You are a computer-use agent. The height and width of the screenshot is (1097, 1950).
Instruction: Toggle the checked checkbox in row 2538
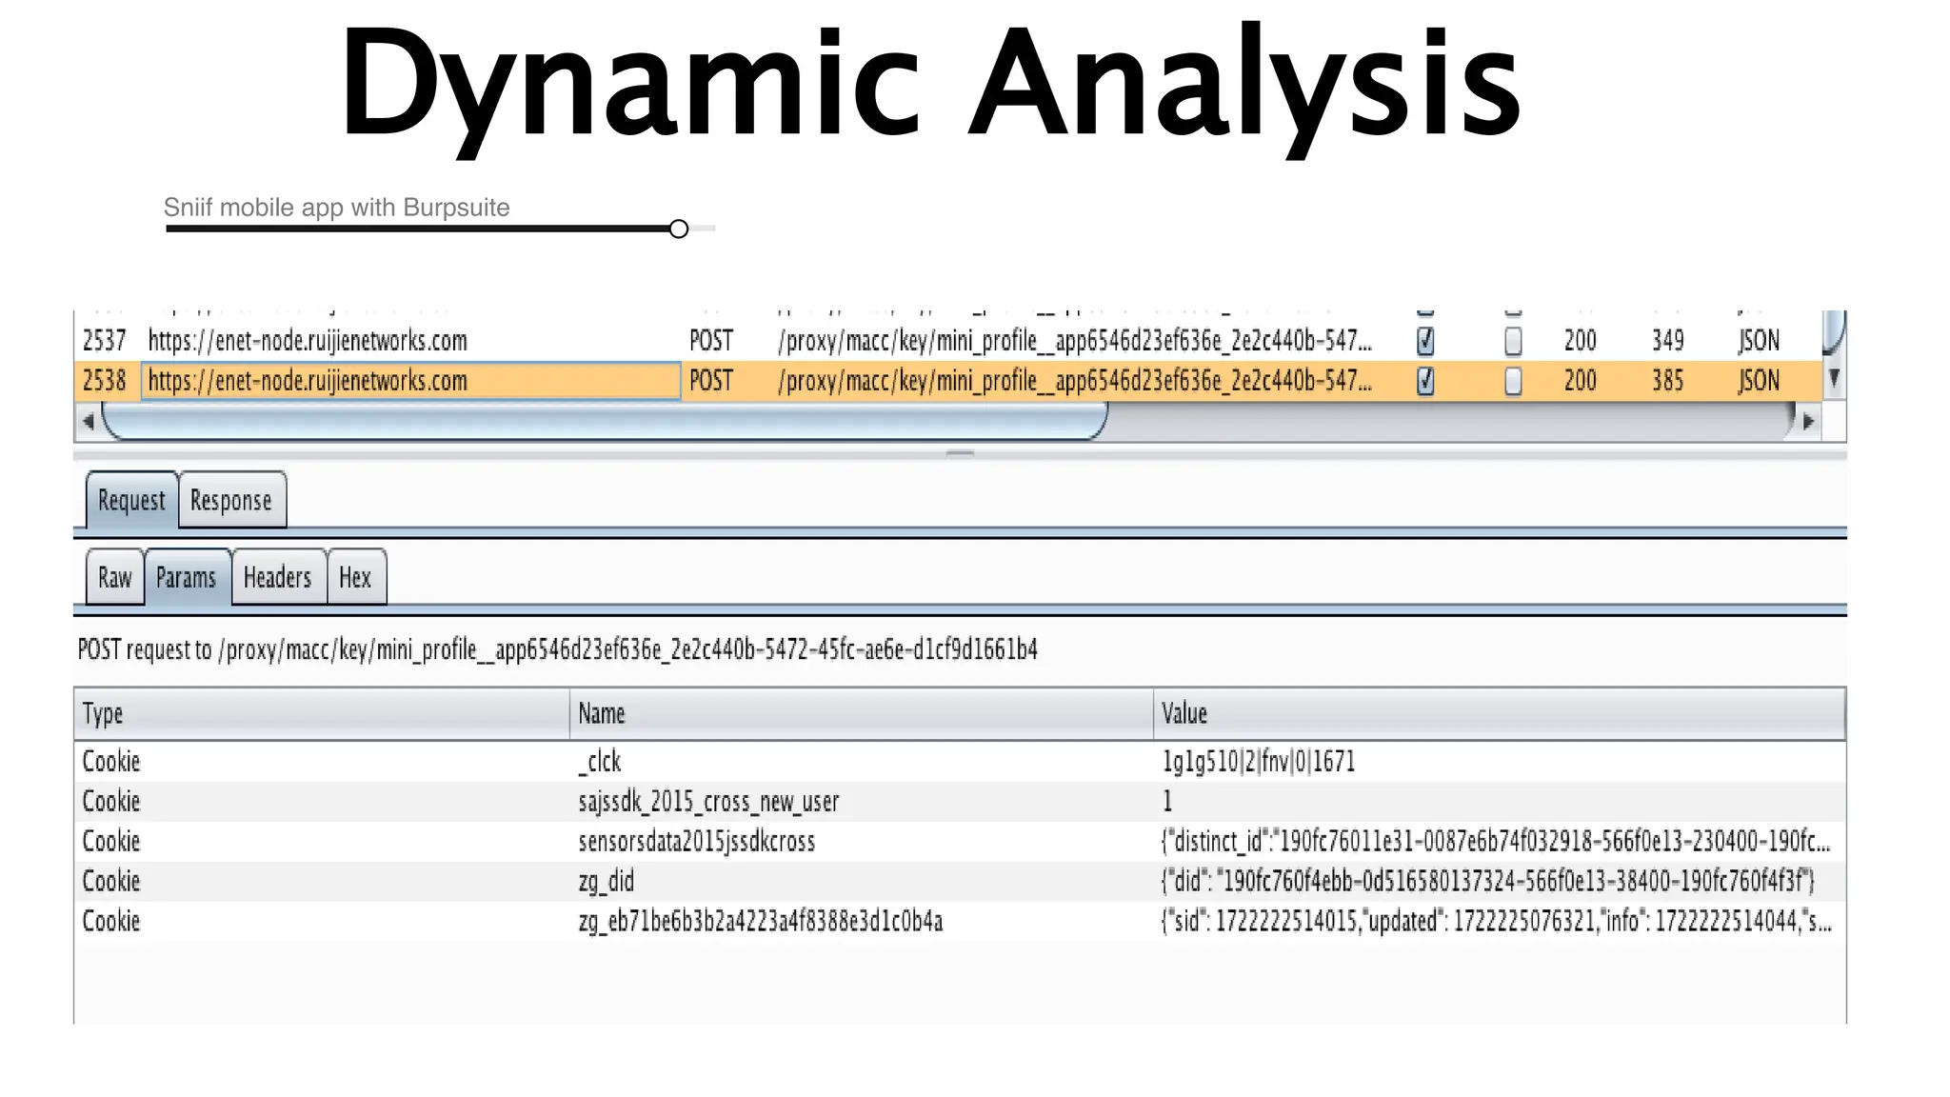tap(1425, 381)
